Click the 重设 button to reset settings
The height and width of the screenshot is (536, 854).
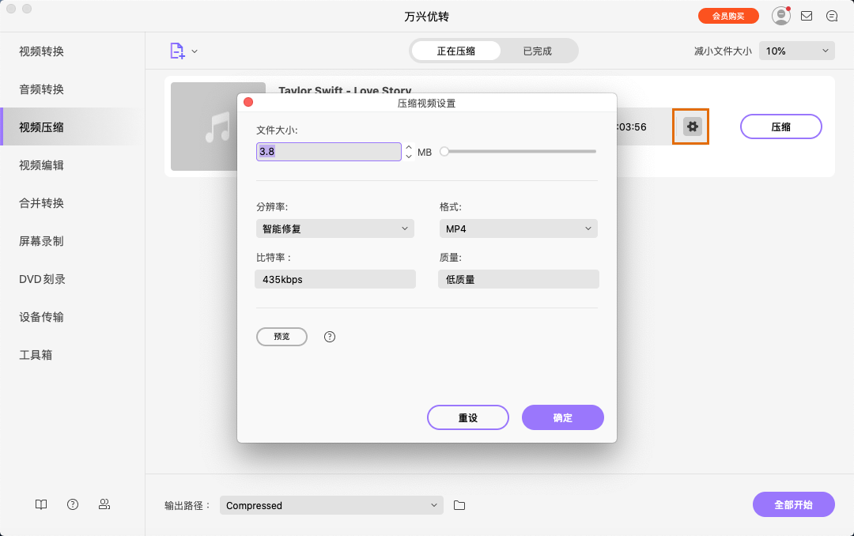point(467,417)
